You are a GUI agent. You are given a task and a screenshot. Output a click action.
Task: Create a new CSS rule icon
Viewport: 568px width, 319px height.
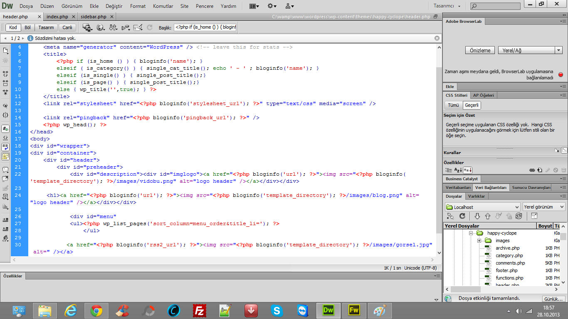pos(539,170)
